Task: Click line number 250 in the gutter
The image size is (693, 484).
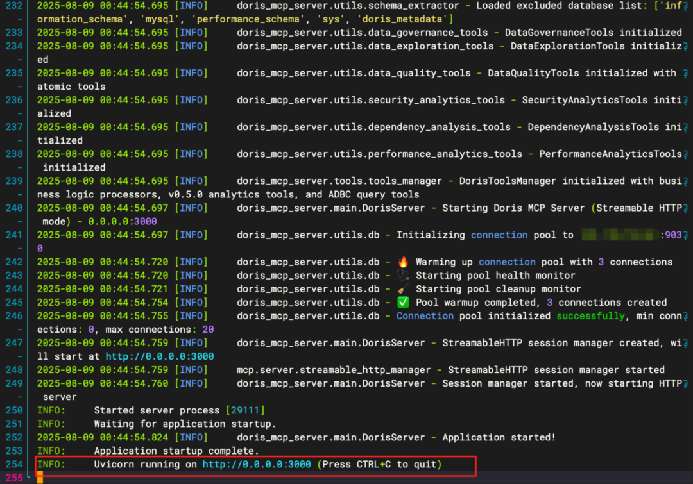Action: [14, 410]
